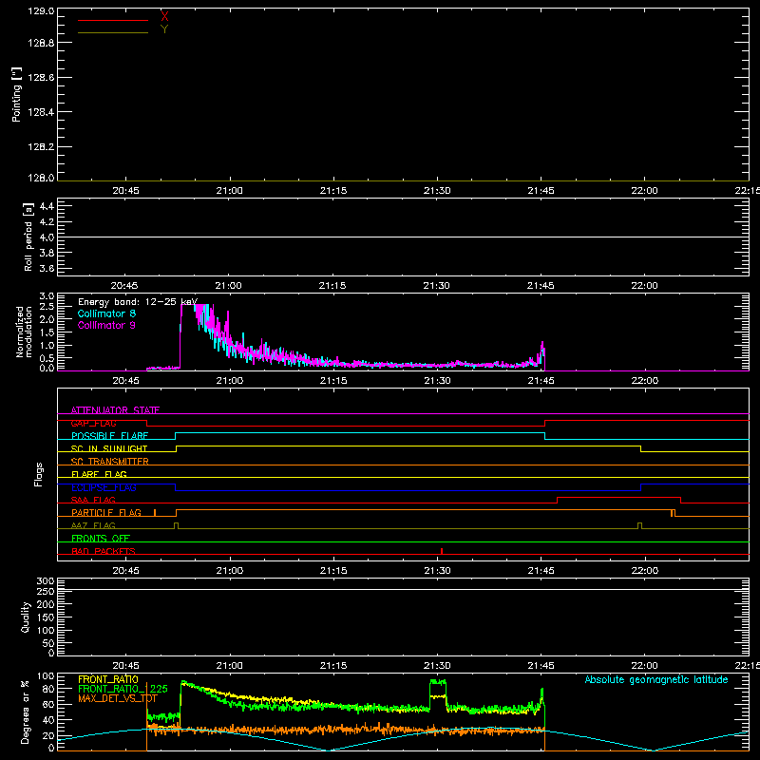Select the Pointing ["] axis title
The height and width of the screenshot is (760, 760).
pos(16,94)
